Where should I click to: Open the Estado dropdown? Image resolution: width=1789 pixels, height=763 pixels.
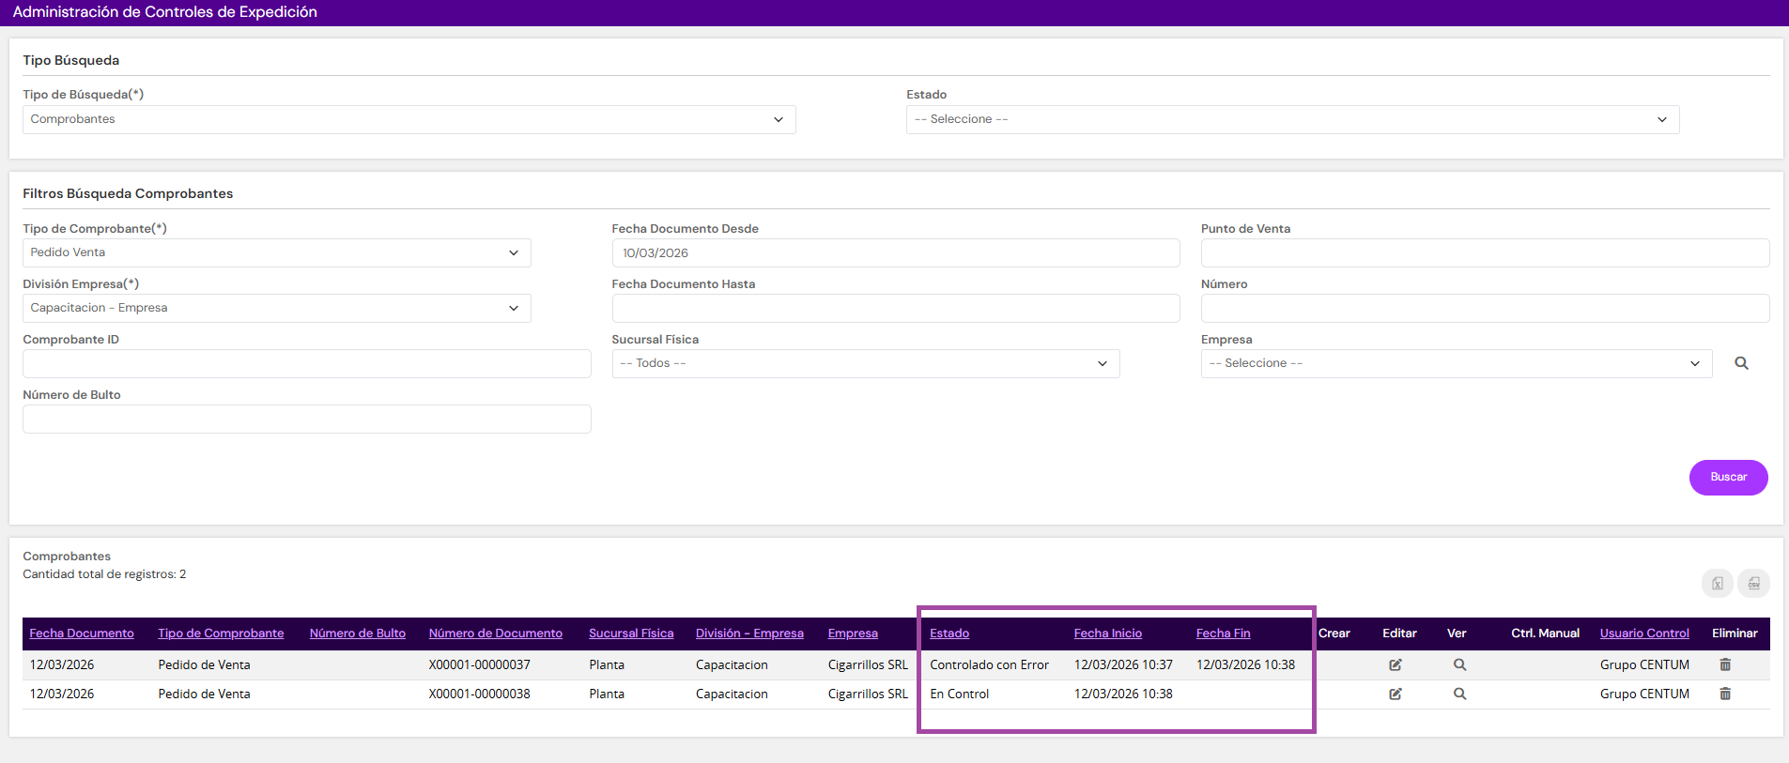[1292, 119]
